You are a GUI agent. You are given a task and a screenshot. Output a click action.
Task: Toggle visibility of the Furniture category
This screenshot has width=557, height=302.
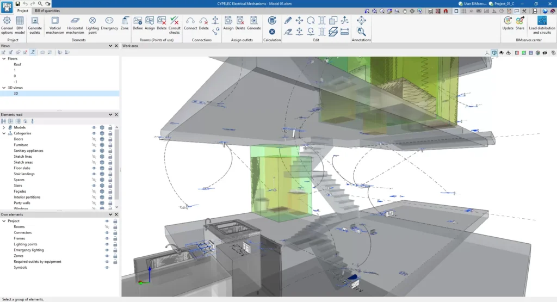pos(94,145)
